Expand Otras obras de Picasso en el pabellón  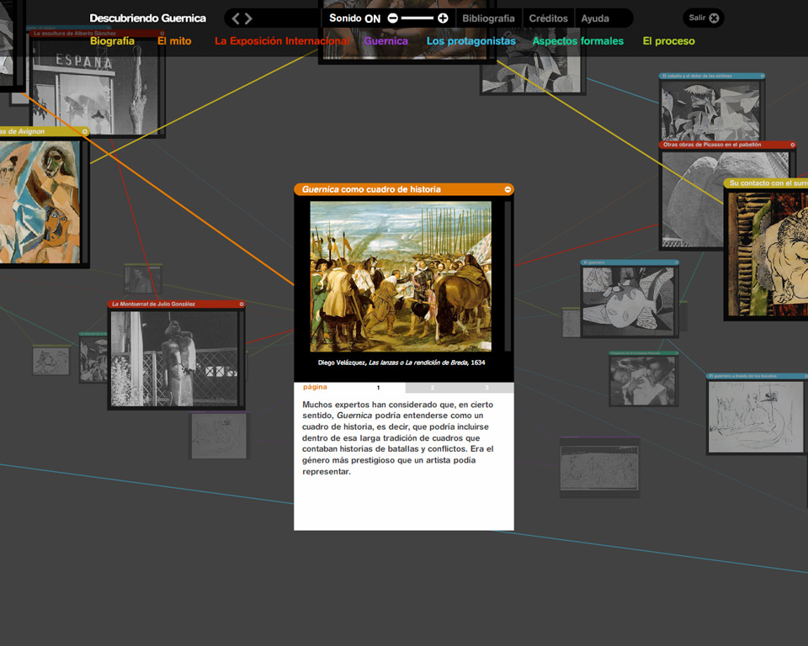click(x=793, y=145)
